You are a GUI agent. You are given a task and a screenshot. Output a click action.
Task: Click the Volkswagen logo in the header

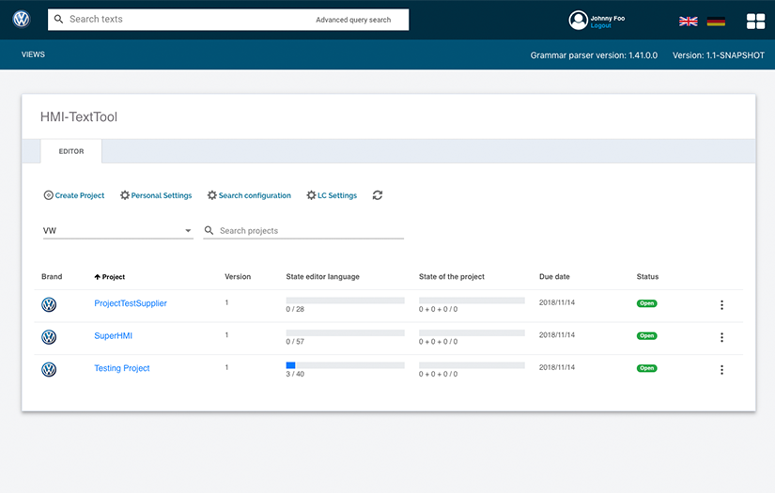point(21,20)
